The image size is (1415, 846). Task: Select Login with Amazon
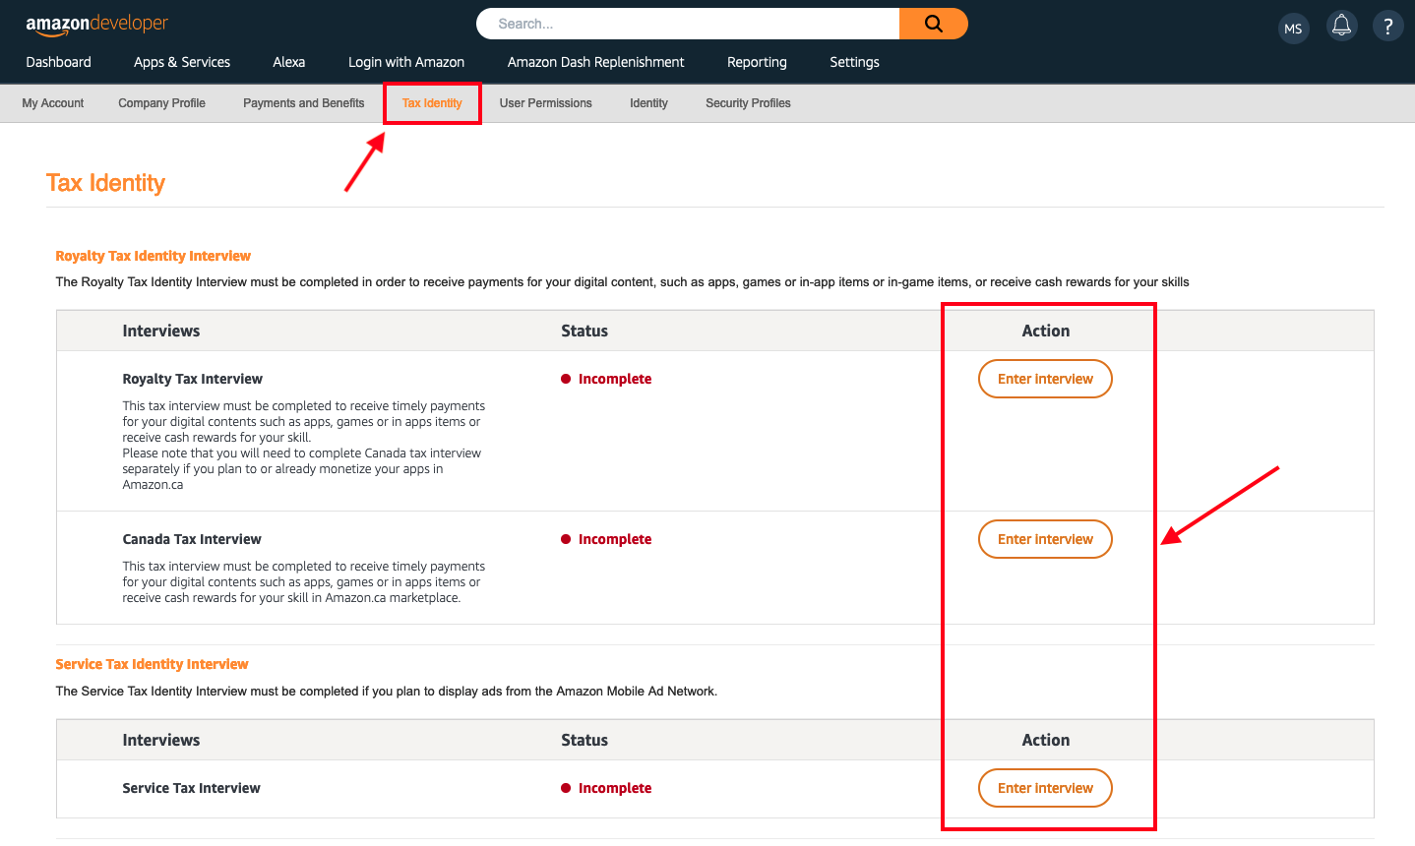(406, 62)
